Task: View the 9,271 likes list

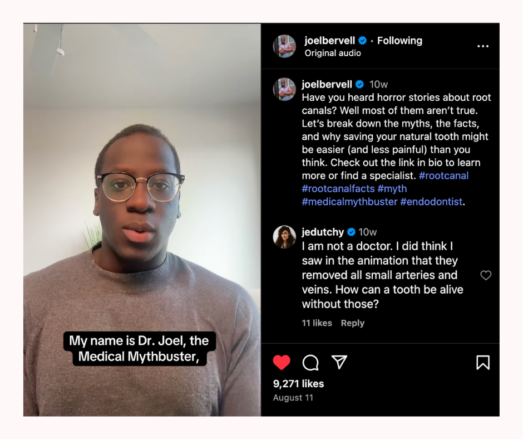Action: pos(299,383)
